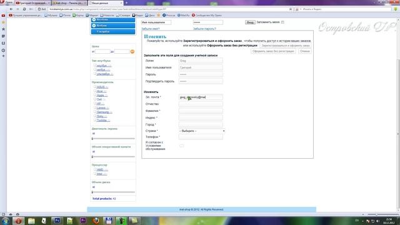The image size is (400, 225).
Task: Click Зарегистрироваться и оформить заказ button
Action: pos(286,46)
